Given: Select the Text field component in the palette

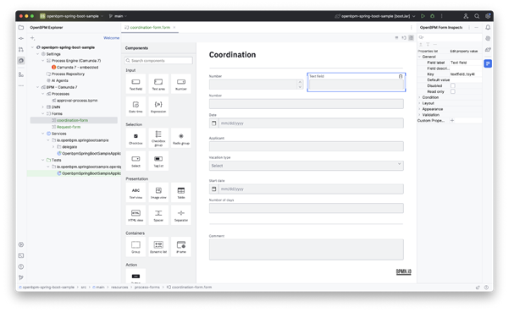Looking at the screenshot, I should click(136, 84).
